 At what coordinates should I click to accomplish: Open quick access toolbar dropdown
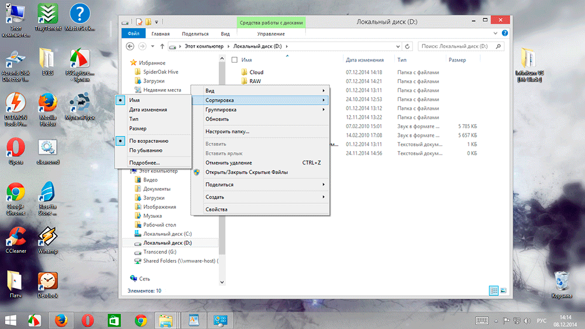157,22
